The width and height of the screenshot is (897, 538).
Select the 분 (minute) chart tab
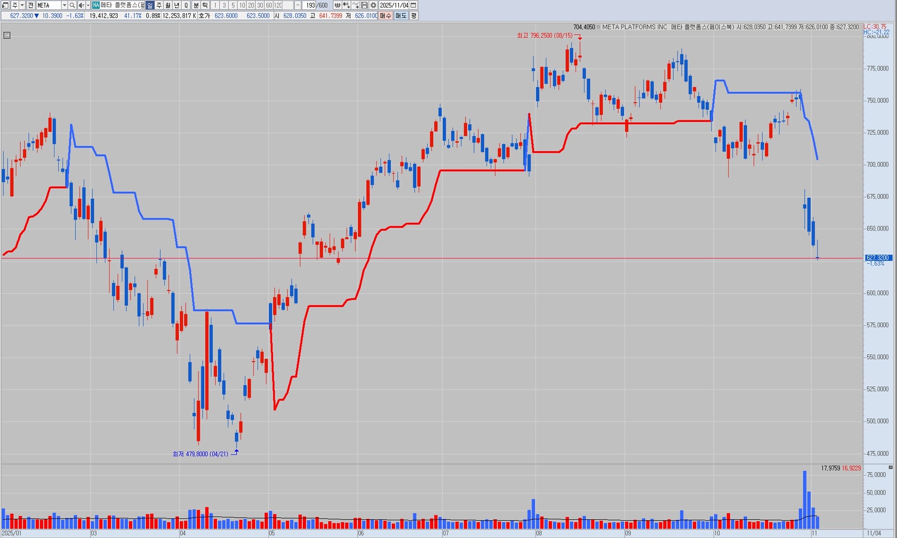(196, 5)
